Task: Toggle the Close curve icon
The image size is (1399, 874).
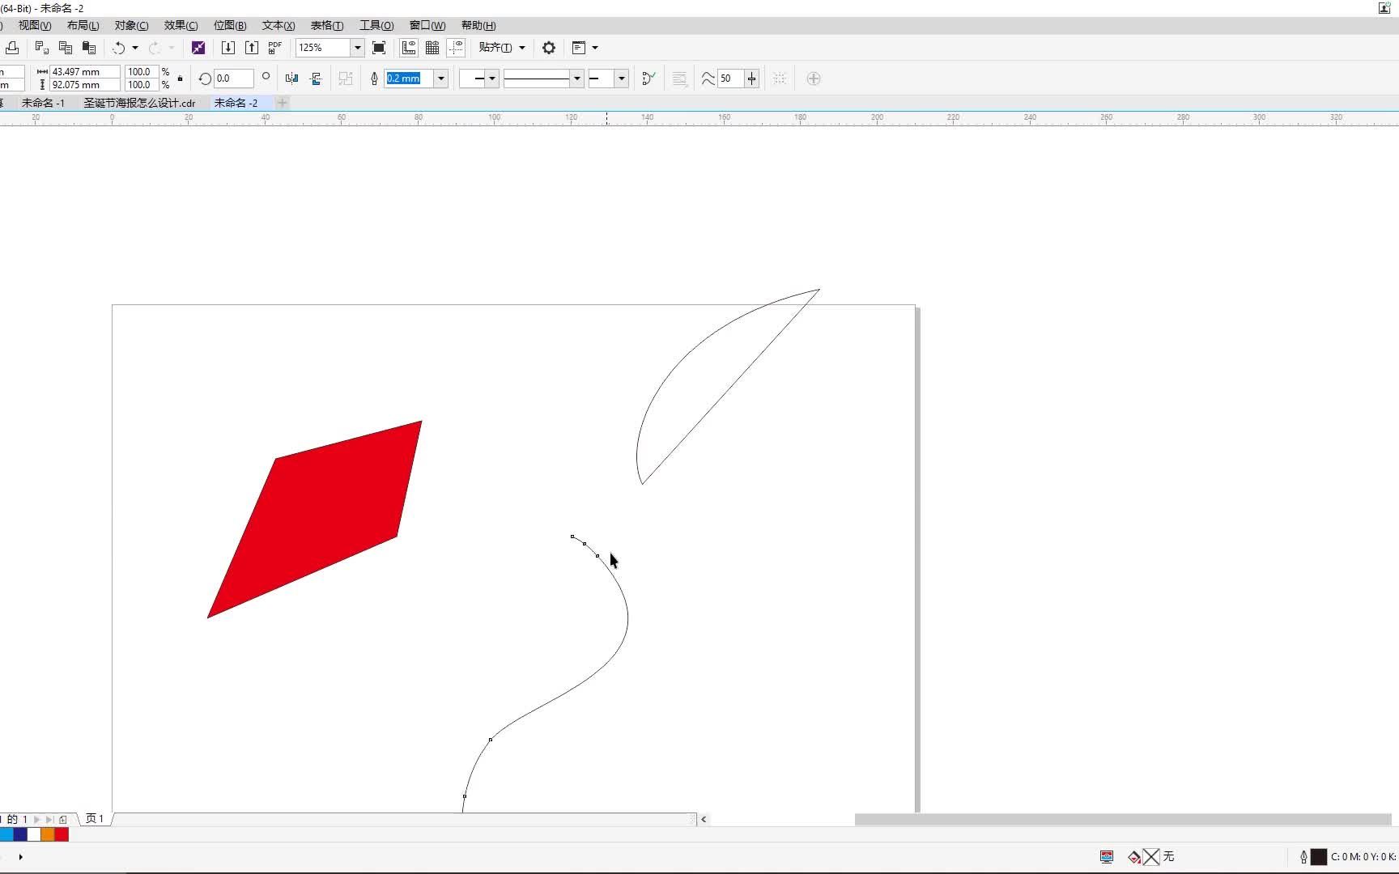Action: pos(648,78)
